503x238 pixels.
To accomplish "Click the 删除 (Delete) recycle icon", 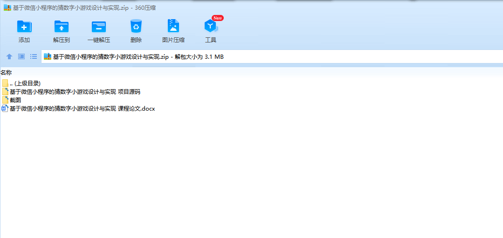I will point(136,26).
